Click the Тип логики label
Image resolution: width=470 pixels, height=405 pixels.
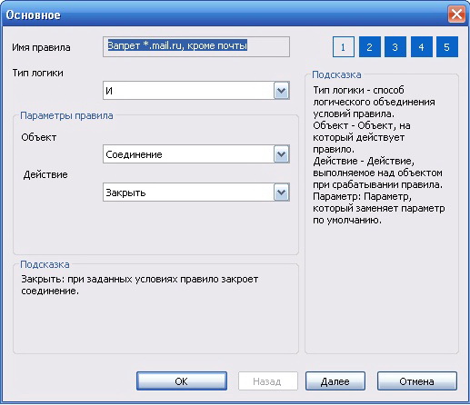click(x=38, y=73)
